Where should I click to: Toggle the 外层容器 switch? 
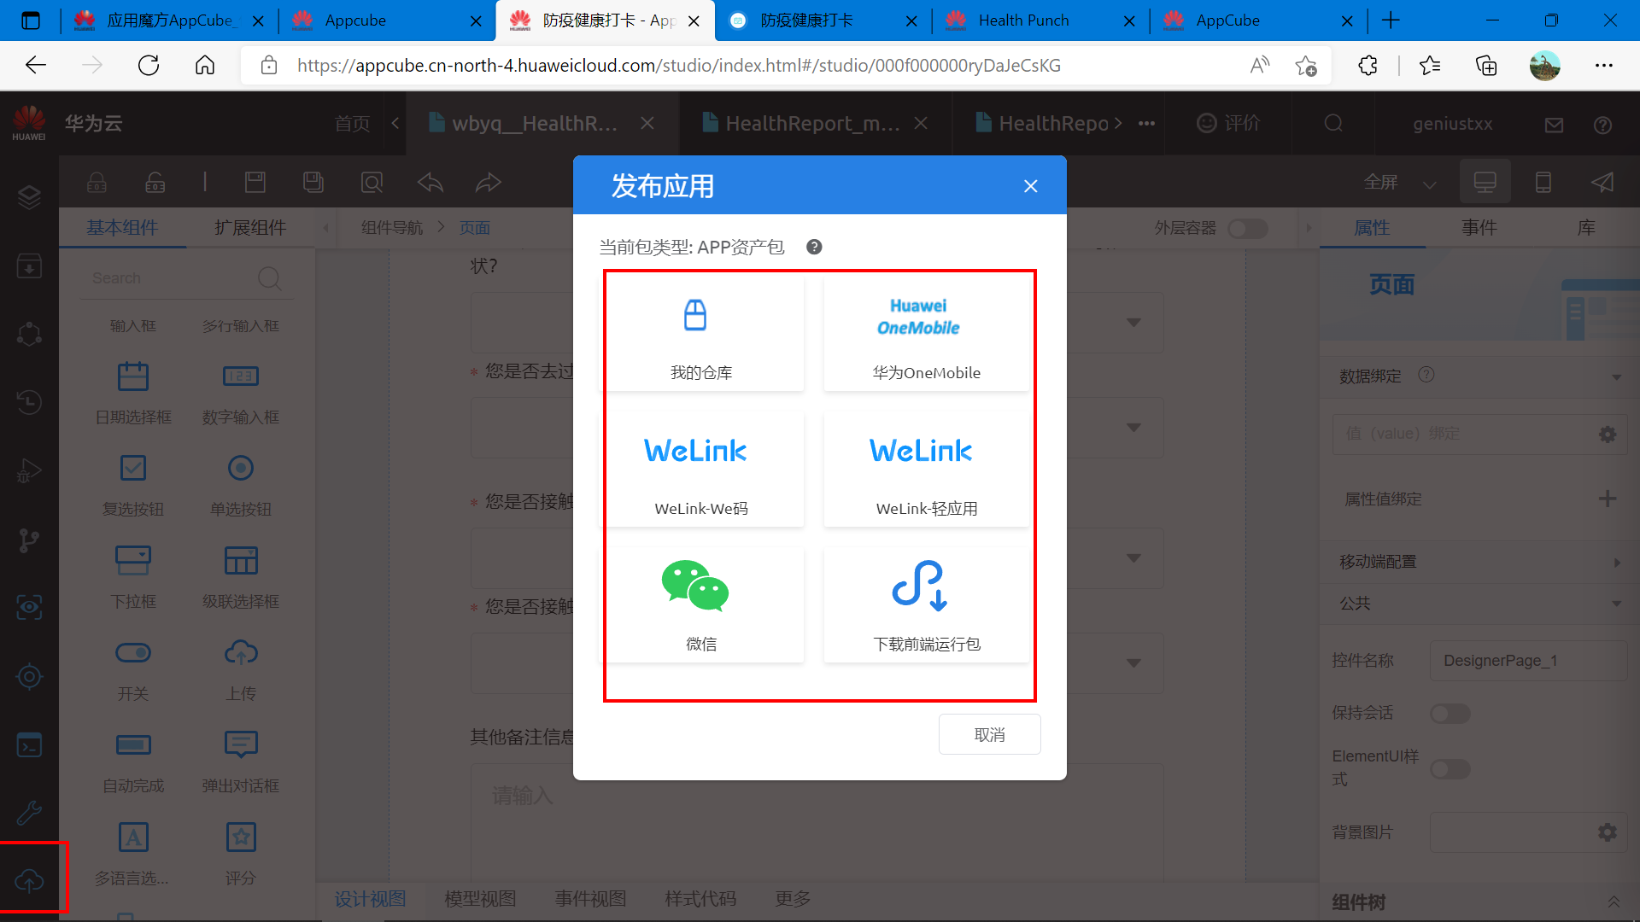pyautogui.click(x=1247, y=228)
